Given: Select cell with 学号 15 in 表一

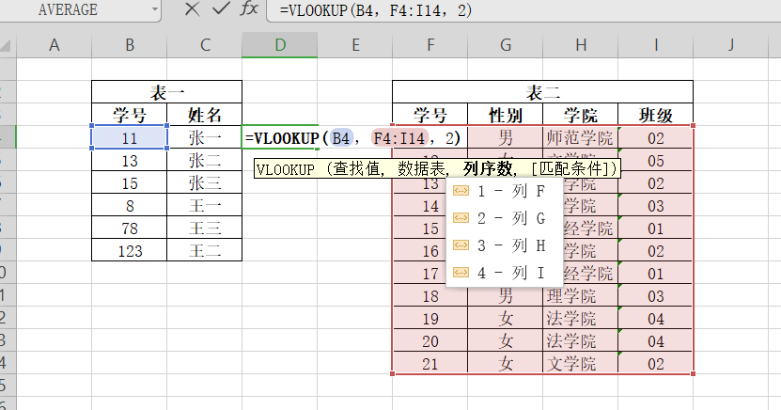Looking at the screenshot, I should [x=130, y=182].
